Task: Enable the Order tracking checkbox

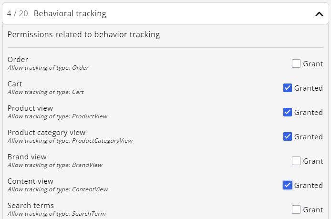Action: 296,63
